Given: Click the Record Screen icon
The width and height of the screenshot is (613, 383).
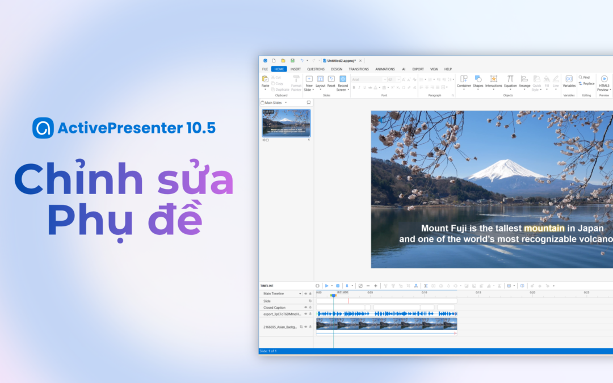Looking at the screenshot, I should (343, 79).
